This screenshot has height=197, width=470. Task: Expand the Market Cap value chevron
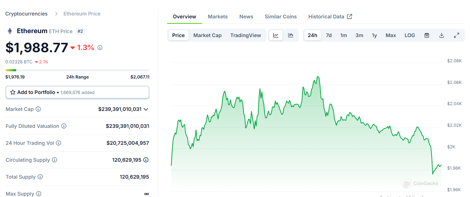pyautogui.click(x=146, y=109)
